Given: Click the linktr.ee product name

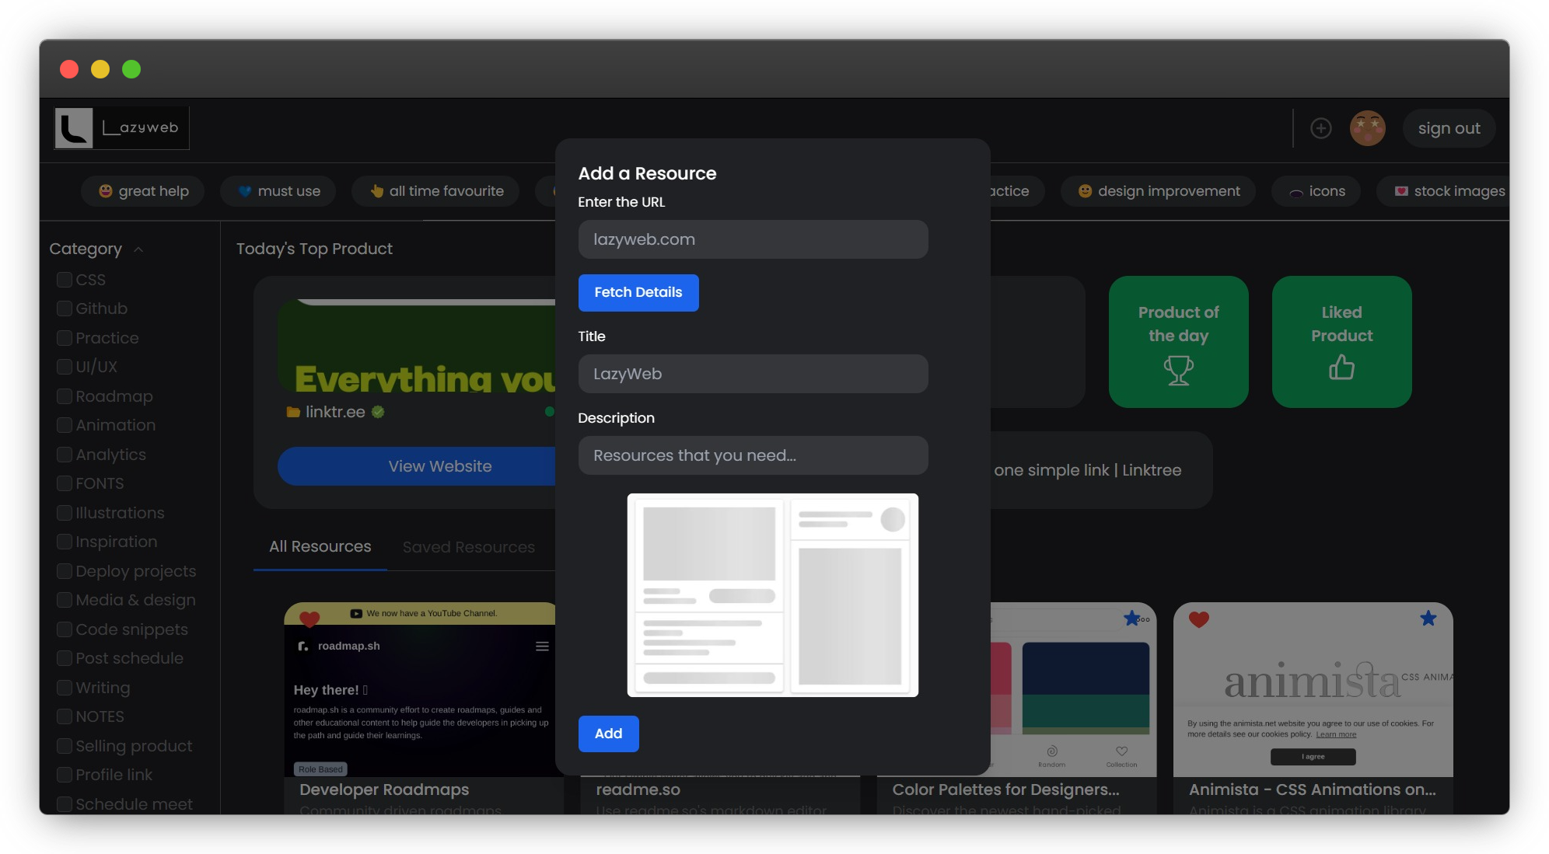Looking at the screenshot, I should click(x=335, y=412).
